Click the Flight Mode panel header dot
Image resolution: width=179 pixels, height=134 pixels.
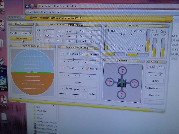click(x=104, y=60)
